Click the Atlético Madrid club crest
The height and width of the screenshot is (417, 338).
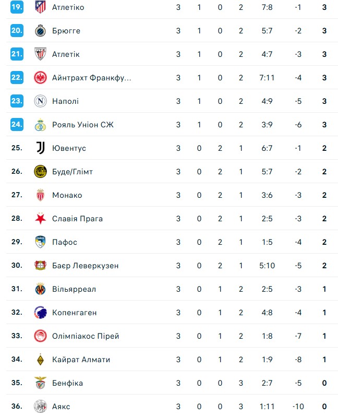[40, 7]
